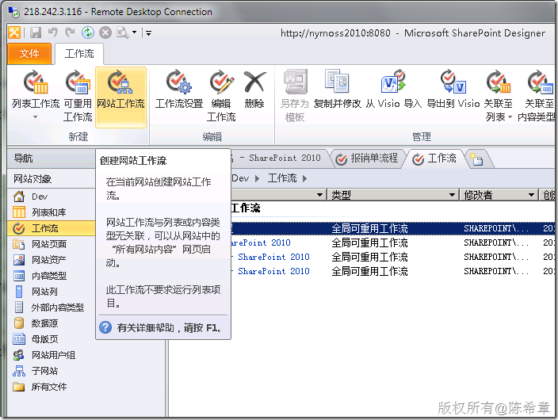
Task: Click the 'arePoint 2010' workflow link
Action: click(x=262, y=242)
